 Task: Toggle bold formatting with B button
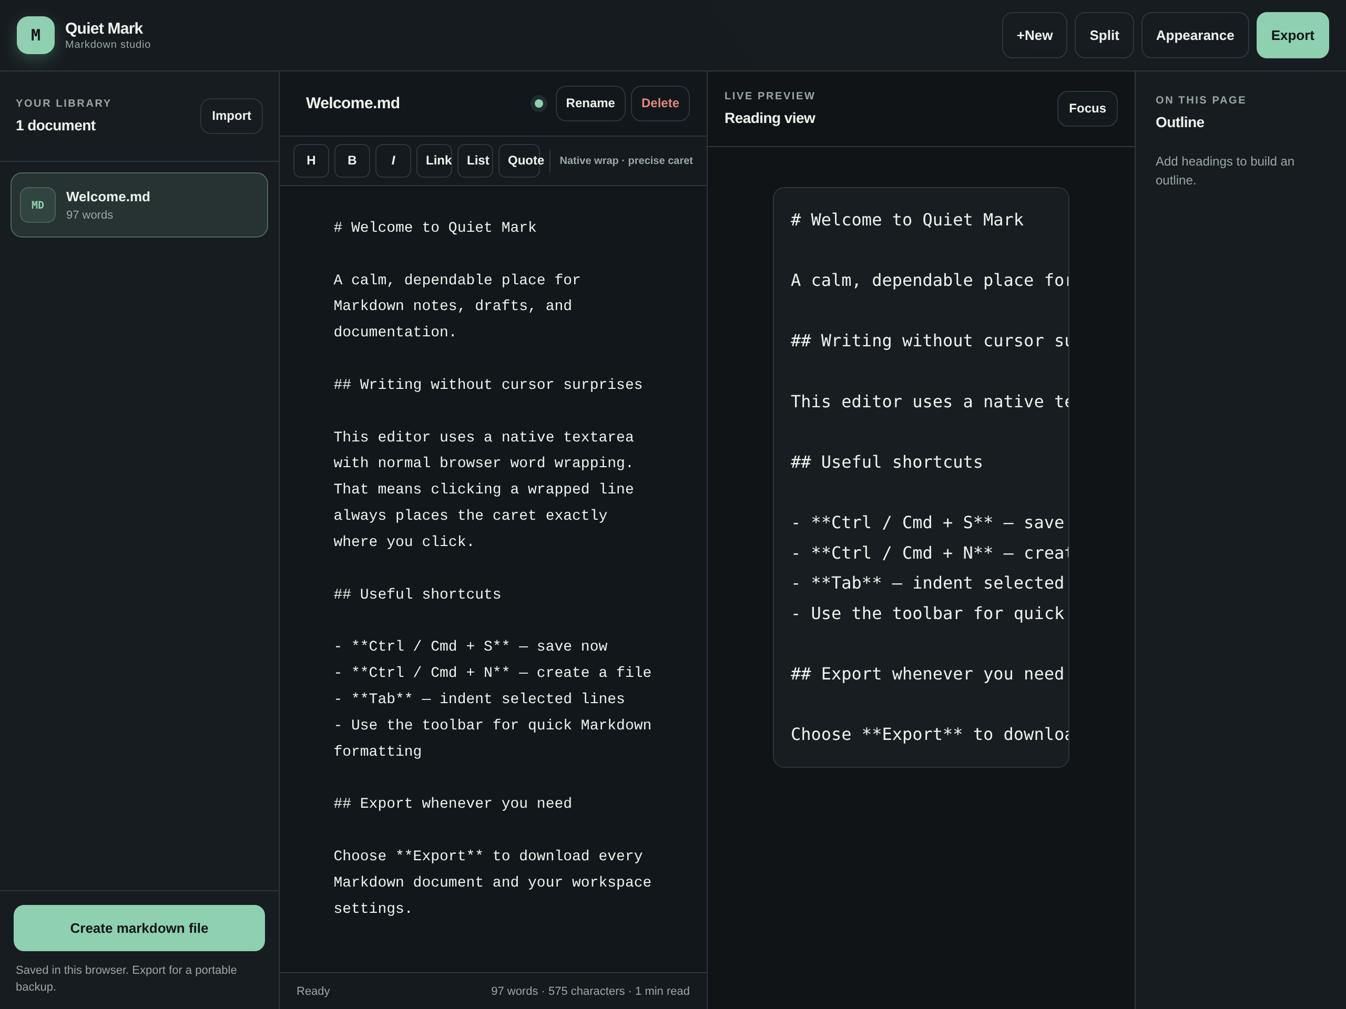tap(352, 161)
